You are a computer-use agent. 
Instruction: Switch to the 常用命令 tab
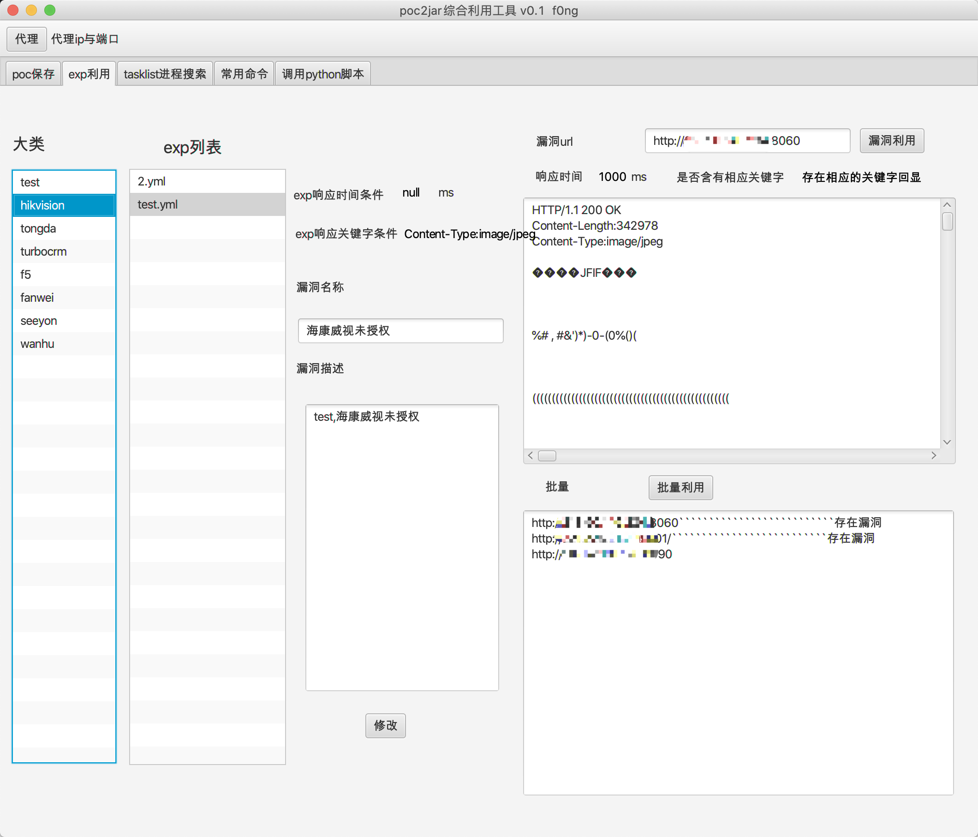click(244, 74)
